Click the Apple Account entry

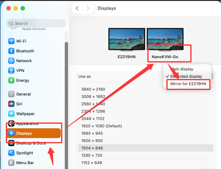[34, 29]
